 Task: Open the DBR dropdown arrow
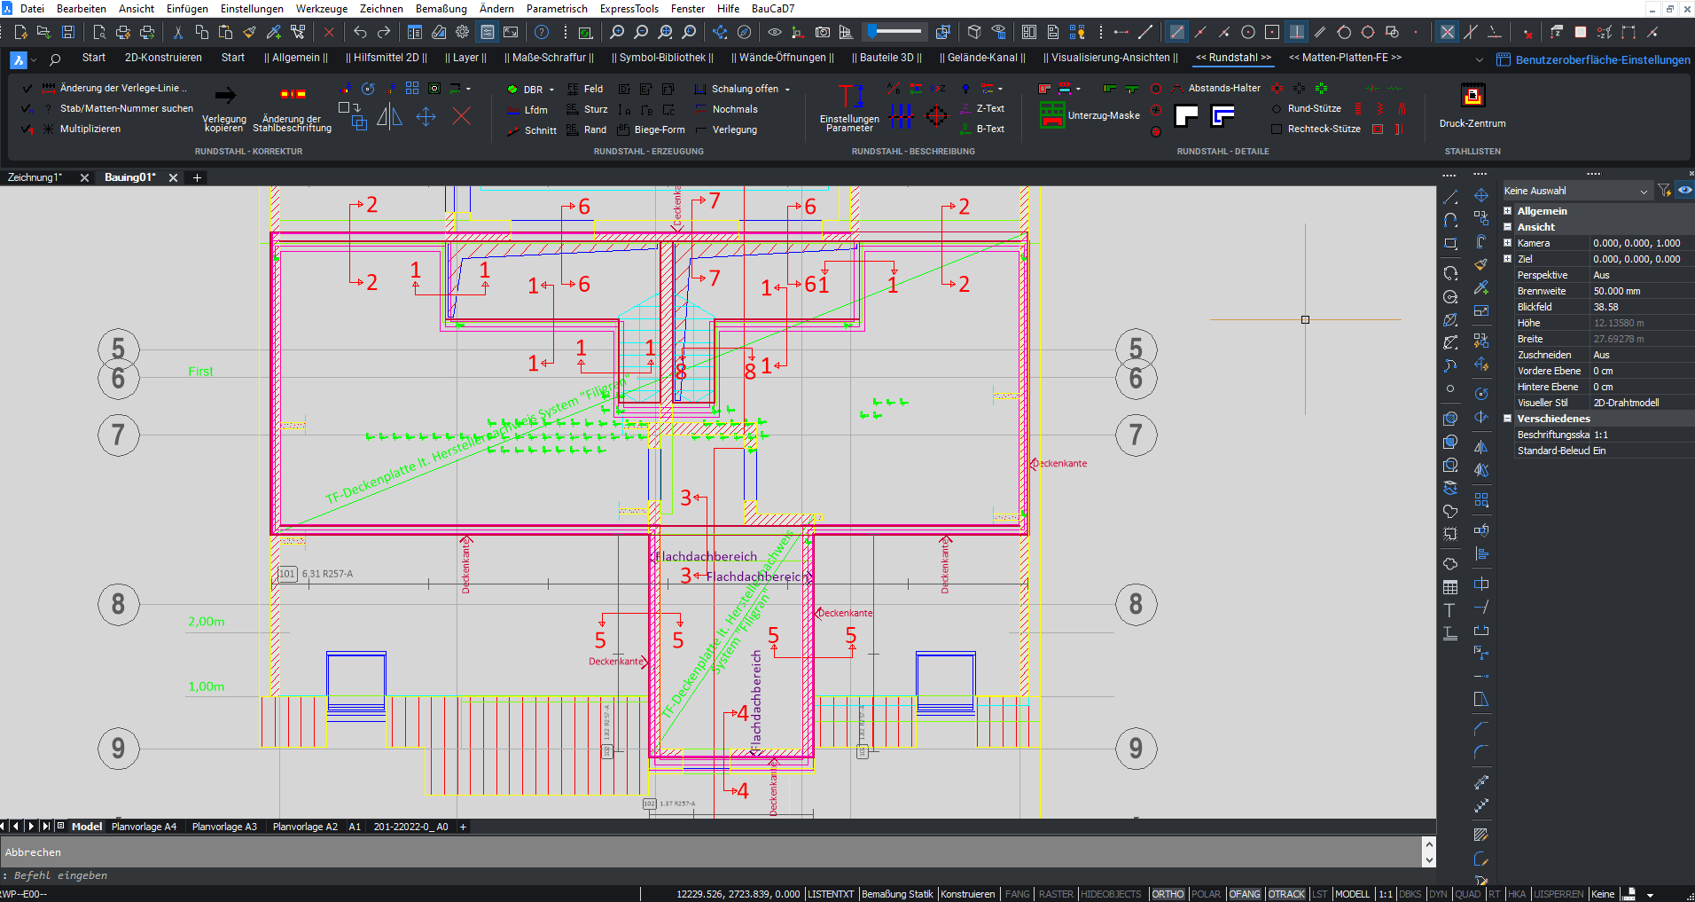(551, 90)
